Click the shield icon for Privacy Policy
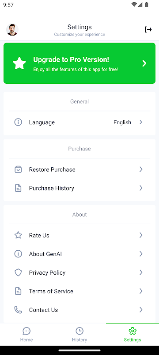Viewport: 159px width, 355px height. (18, 272)
